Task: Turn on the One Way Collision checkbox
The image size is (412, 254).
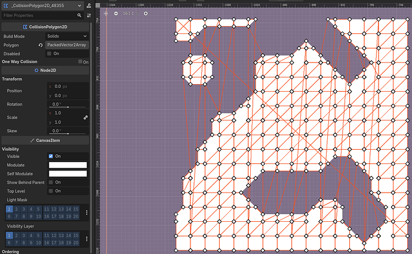Action: [80, 61]
